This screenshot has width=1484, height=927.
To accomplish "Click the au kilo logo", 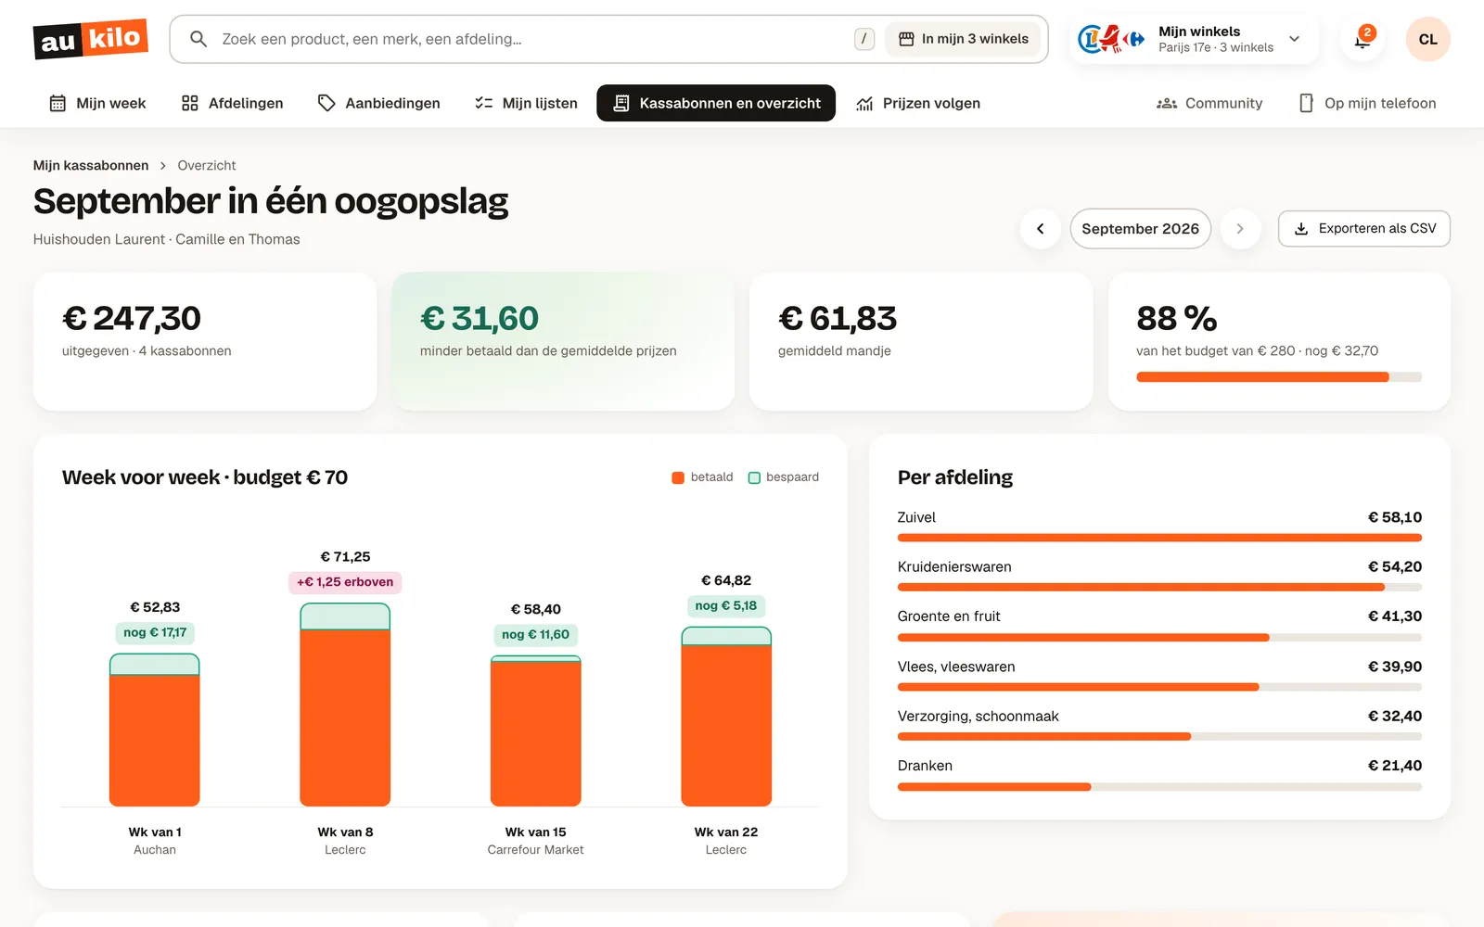I will click(91, 39).
